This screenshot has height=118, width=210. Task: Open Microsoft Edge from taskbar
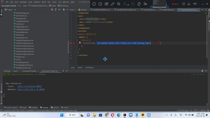pos(118,115)
